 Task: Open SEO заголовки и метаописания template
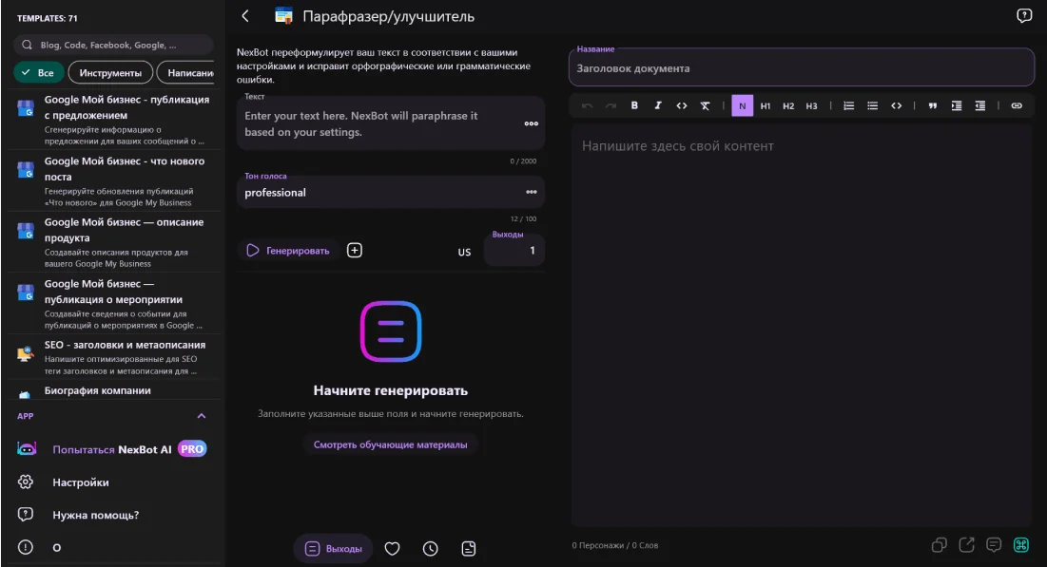115,357
